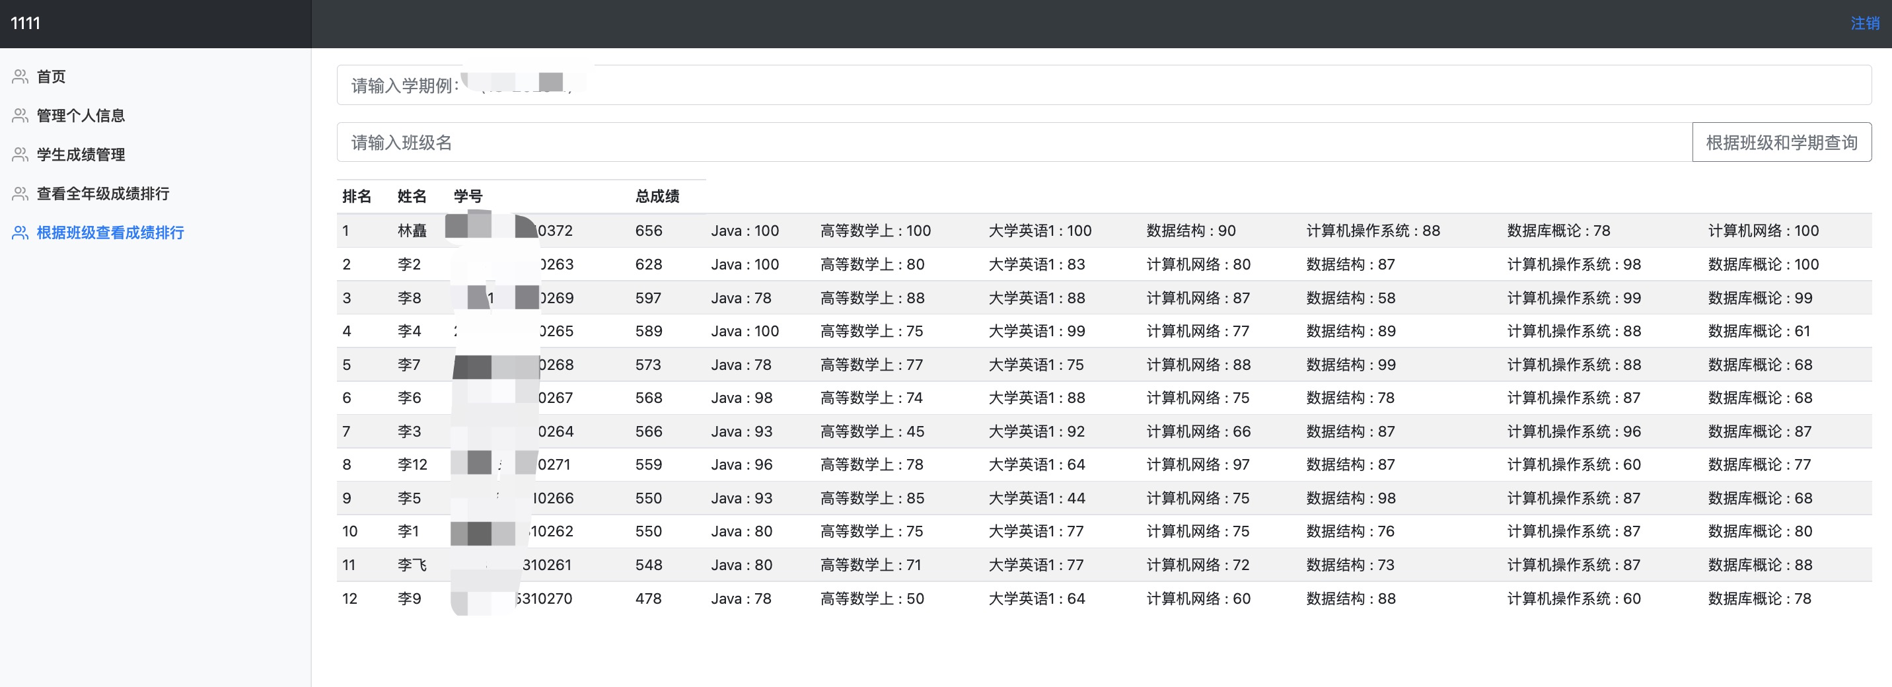Click the 1111 brand title

pos(26,24)
